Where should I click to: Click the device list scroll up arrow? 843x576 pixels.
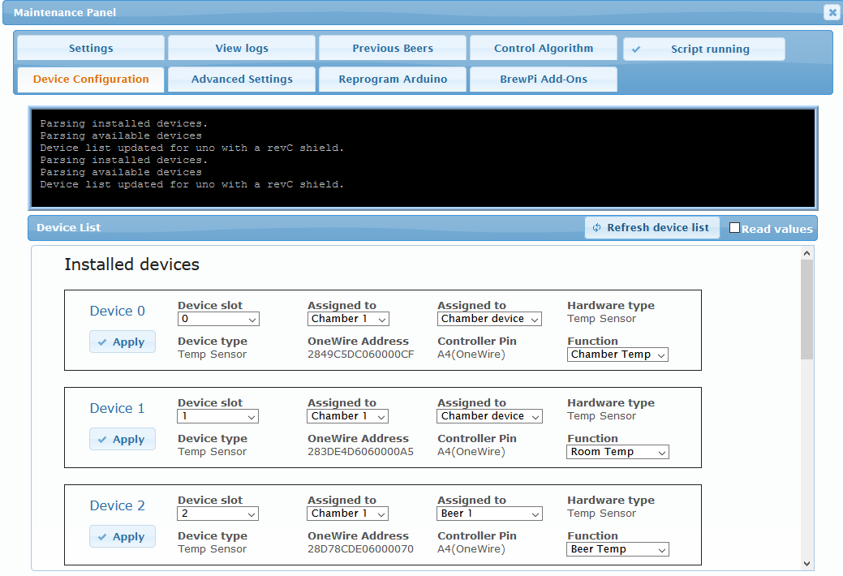coord(806,253)
